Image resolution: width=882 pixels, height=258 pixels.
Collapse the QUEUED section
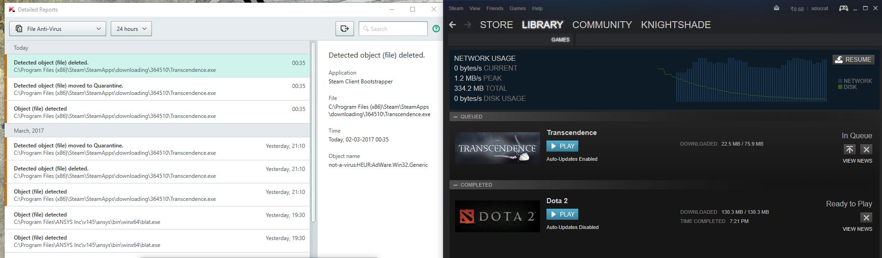tap(456, 117)
